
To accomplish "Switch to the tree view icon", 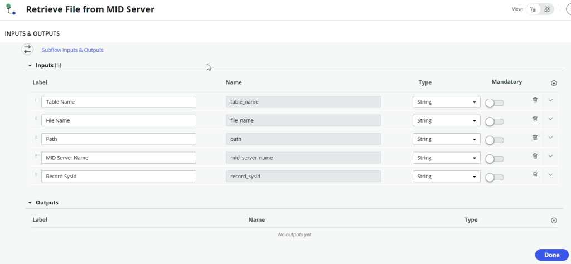I will point(533,9).
